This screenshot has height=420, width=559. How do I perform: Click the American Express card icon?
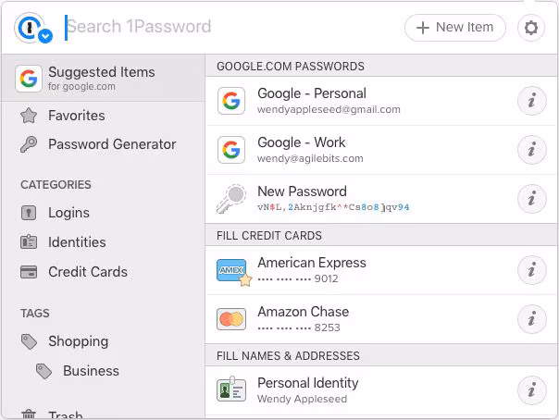(231, 270)
